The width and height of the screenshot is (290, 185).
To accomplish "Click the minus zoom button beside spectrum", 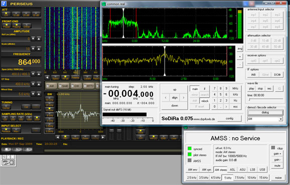I will 240,65.
